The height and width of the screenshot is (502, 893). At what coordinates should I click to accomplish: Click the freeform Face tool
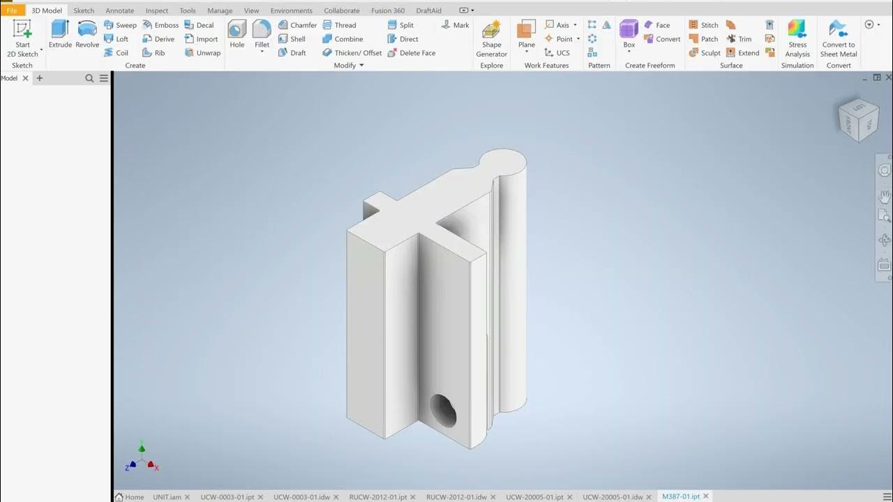656,25
